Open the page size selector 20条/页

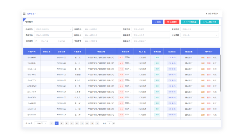click(x=40, y=123)
